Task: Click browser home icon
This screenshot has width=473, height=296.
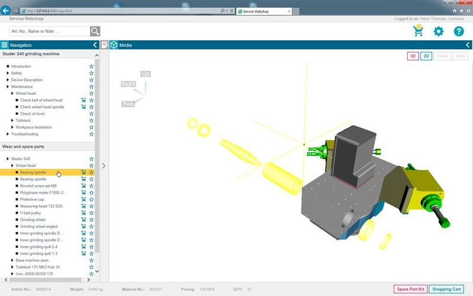Action: tap(455, 11)
